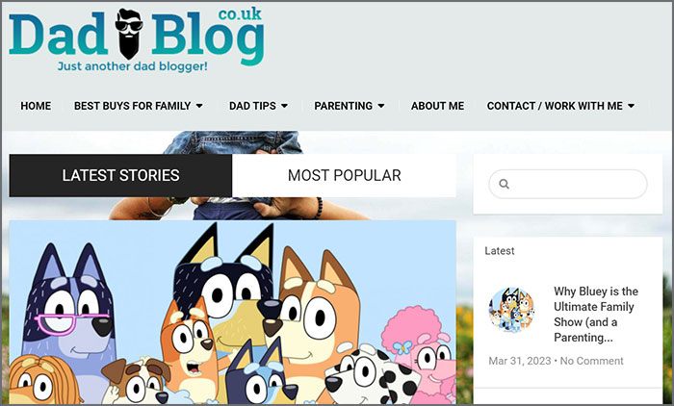The height and width of the screenshot is (406, 674).
Task: Open the Parenting menu item
Action: click(x=344, y=106)
